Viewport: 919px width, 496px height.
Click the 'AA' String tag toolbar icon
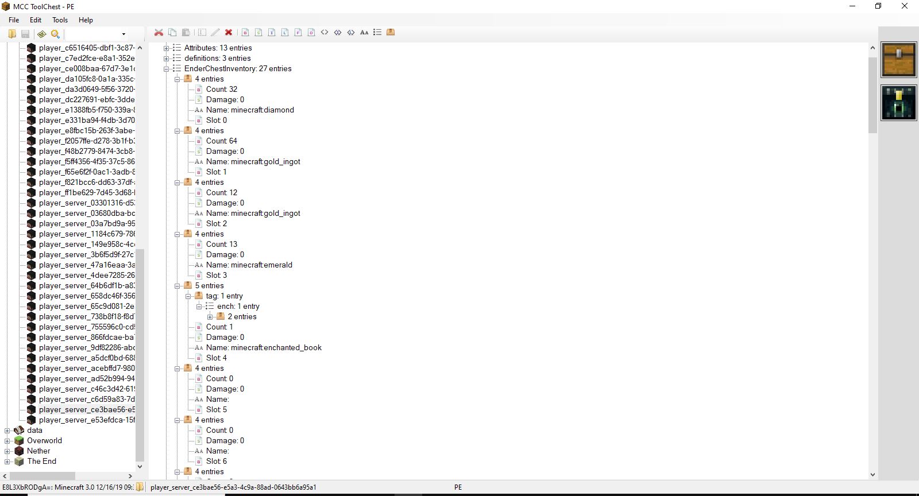tap(364, 33)
